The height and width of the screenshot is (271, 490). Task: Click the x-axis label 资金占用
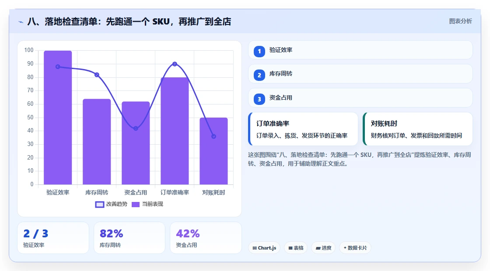136,193
